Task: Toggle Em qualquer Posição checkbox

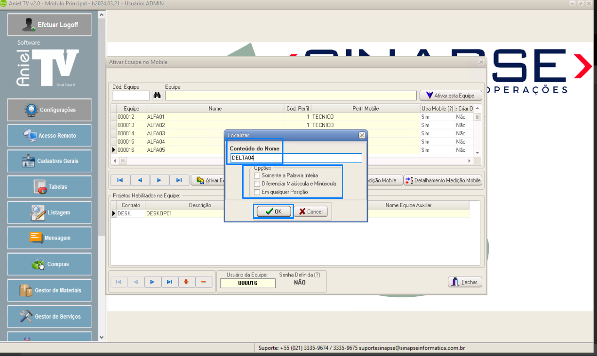Action: click(257, 192)
